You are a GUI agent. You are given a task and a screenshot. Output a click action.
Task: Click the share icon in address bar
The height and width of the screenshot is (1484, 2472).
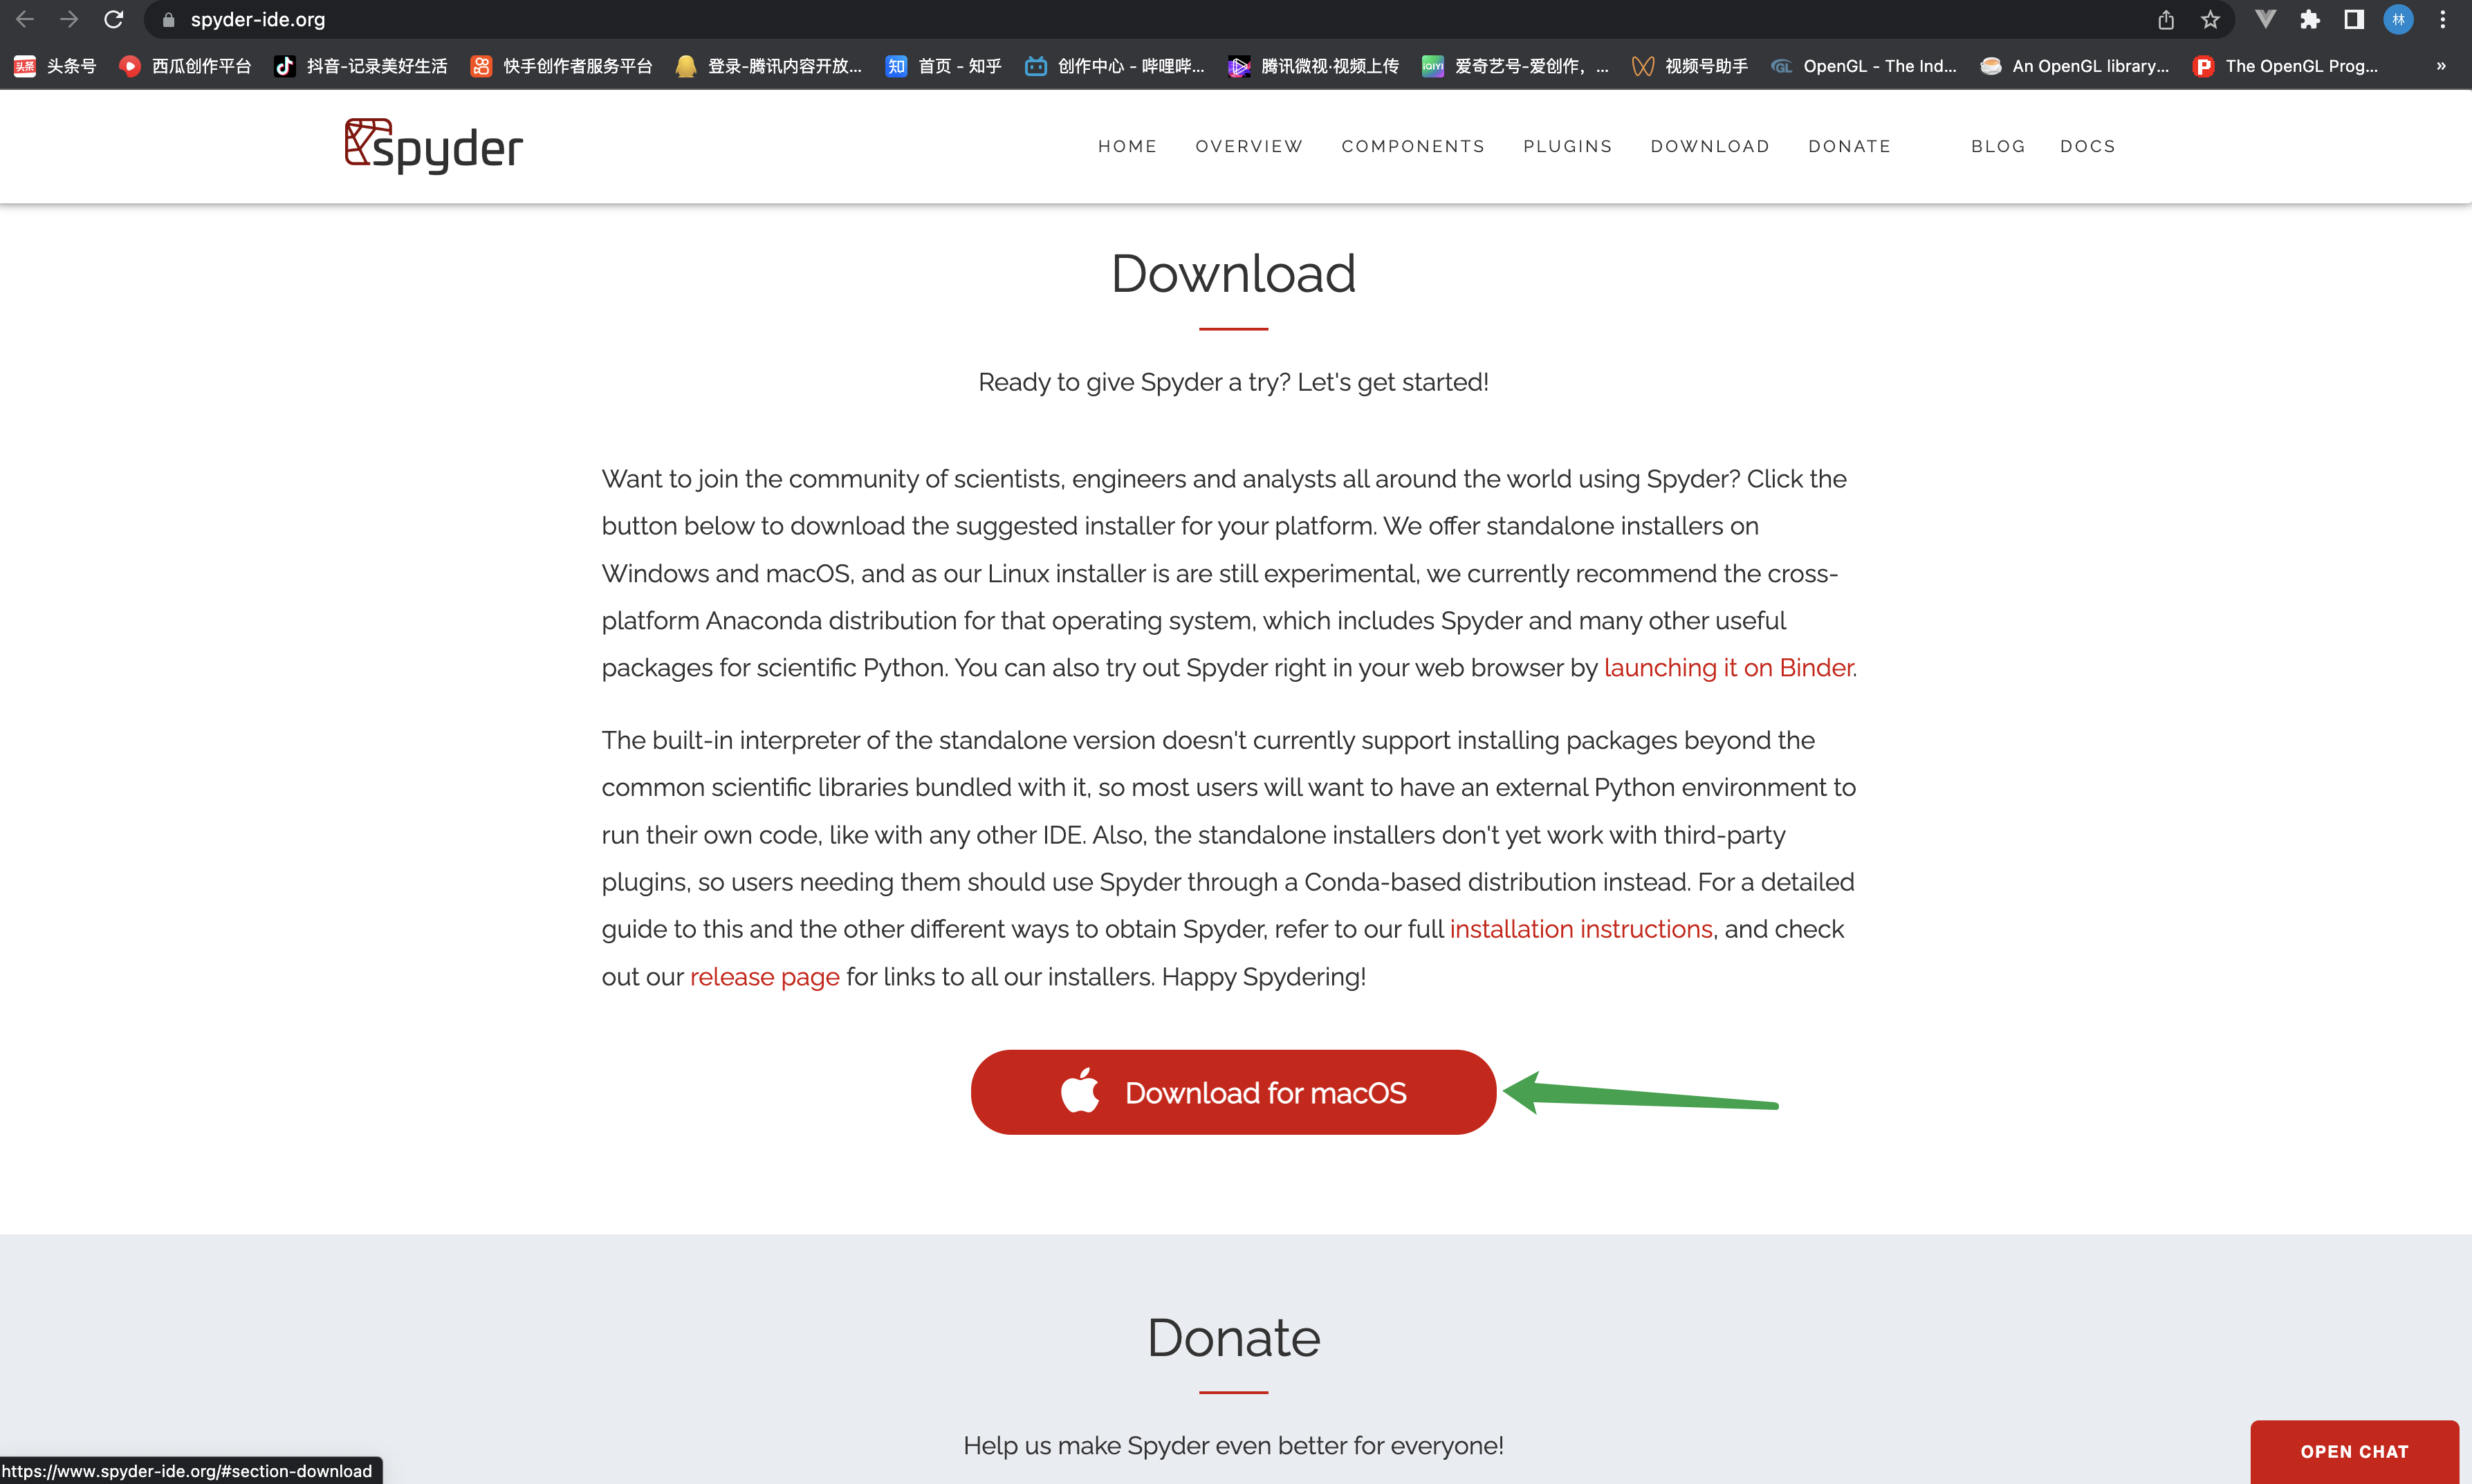[x=2166, y=19]
